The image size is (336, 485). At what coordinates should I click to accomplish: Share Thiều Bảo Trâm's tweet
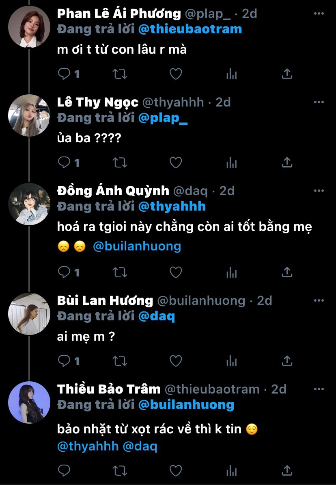pos(287,470)
